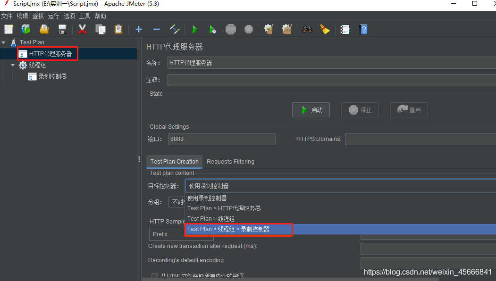Click the 停止 button
The width and height of the screenshot is (496, 281).
click(x=360, y=110)
